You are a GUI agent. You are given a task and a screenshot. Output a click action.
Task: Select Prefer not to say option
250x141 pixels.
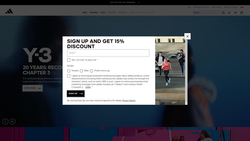point(91,71)
